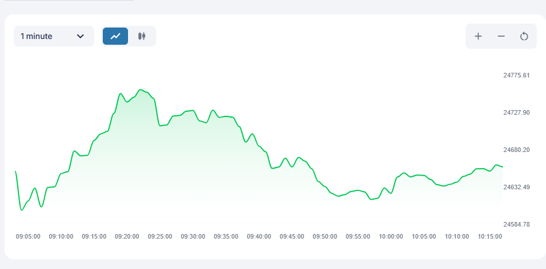Screen dimensions: 546x269
Task: Click the 10:00:00 time axis label
Action: 391,236
